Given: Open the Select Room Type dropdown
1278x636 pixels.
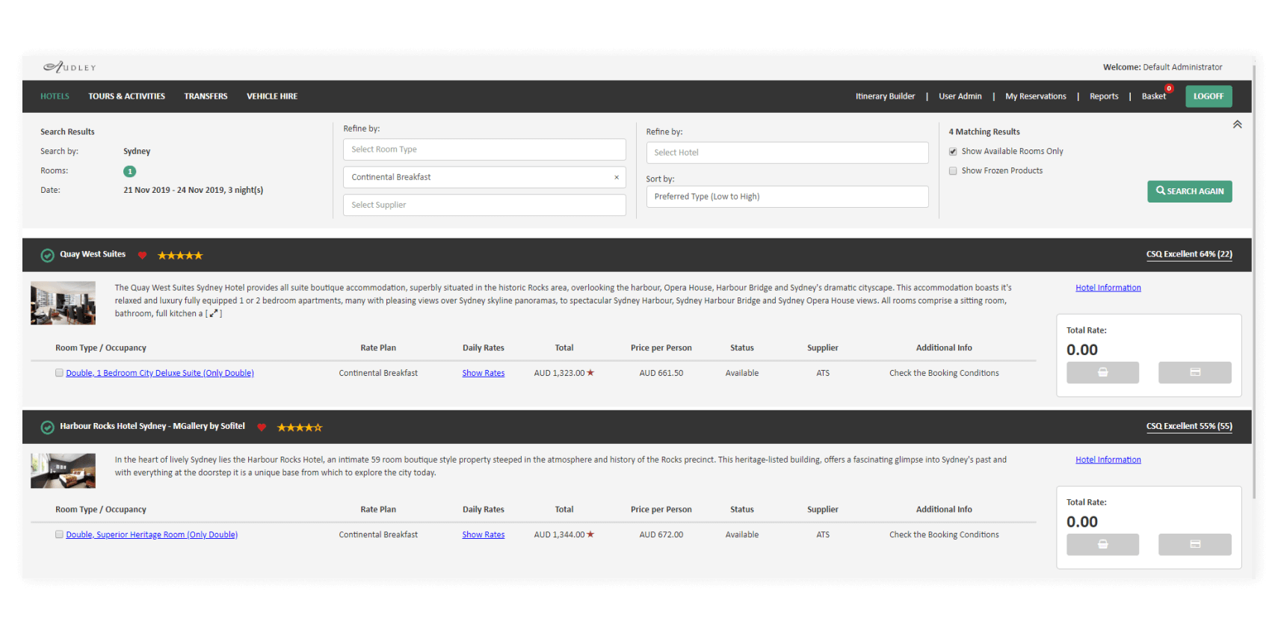Looking at the screenshot, I should click(x=484, y=149).
